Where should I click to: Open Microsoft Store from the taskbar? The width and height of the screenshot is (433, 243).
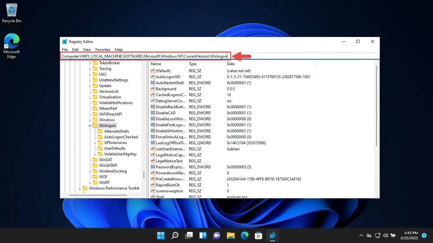(258, 235)
